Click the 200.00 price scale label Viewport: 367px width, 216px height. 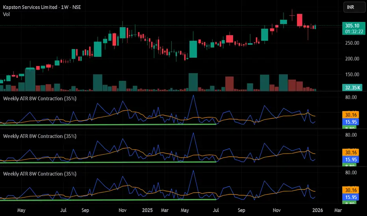pos(352,59)
